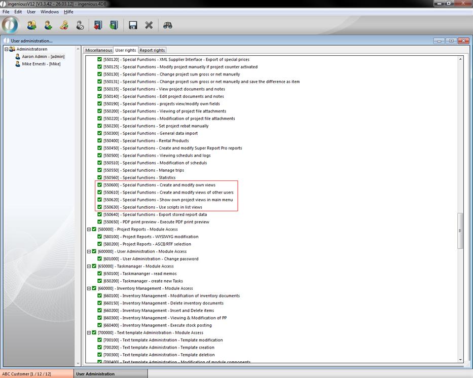Open the Windows menu
Screen dimensions: 473x378
coord(49,12)
